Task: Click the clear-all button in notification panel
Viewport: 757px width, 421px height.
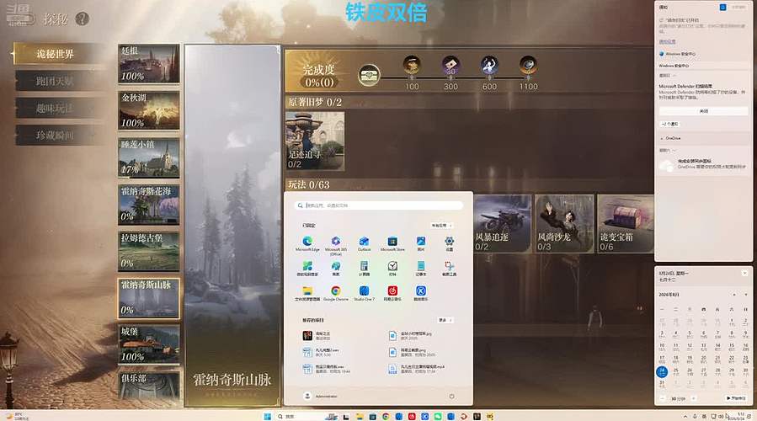Action: 738,8
